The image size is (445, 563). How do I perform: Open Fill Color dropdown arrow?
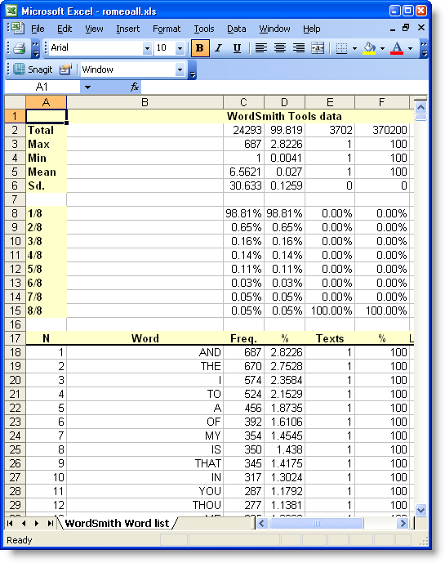click(382, 48)
